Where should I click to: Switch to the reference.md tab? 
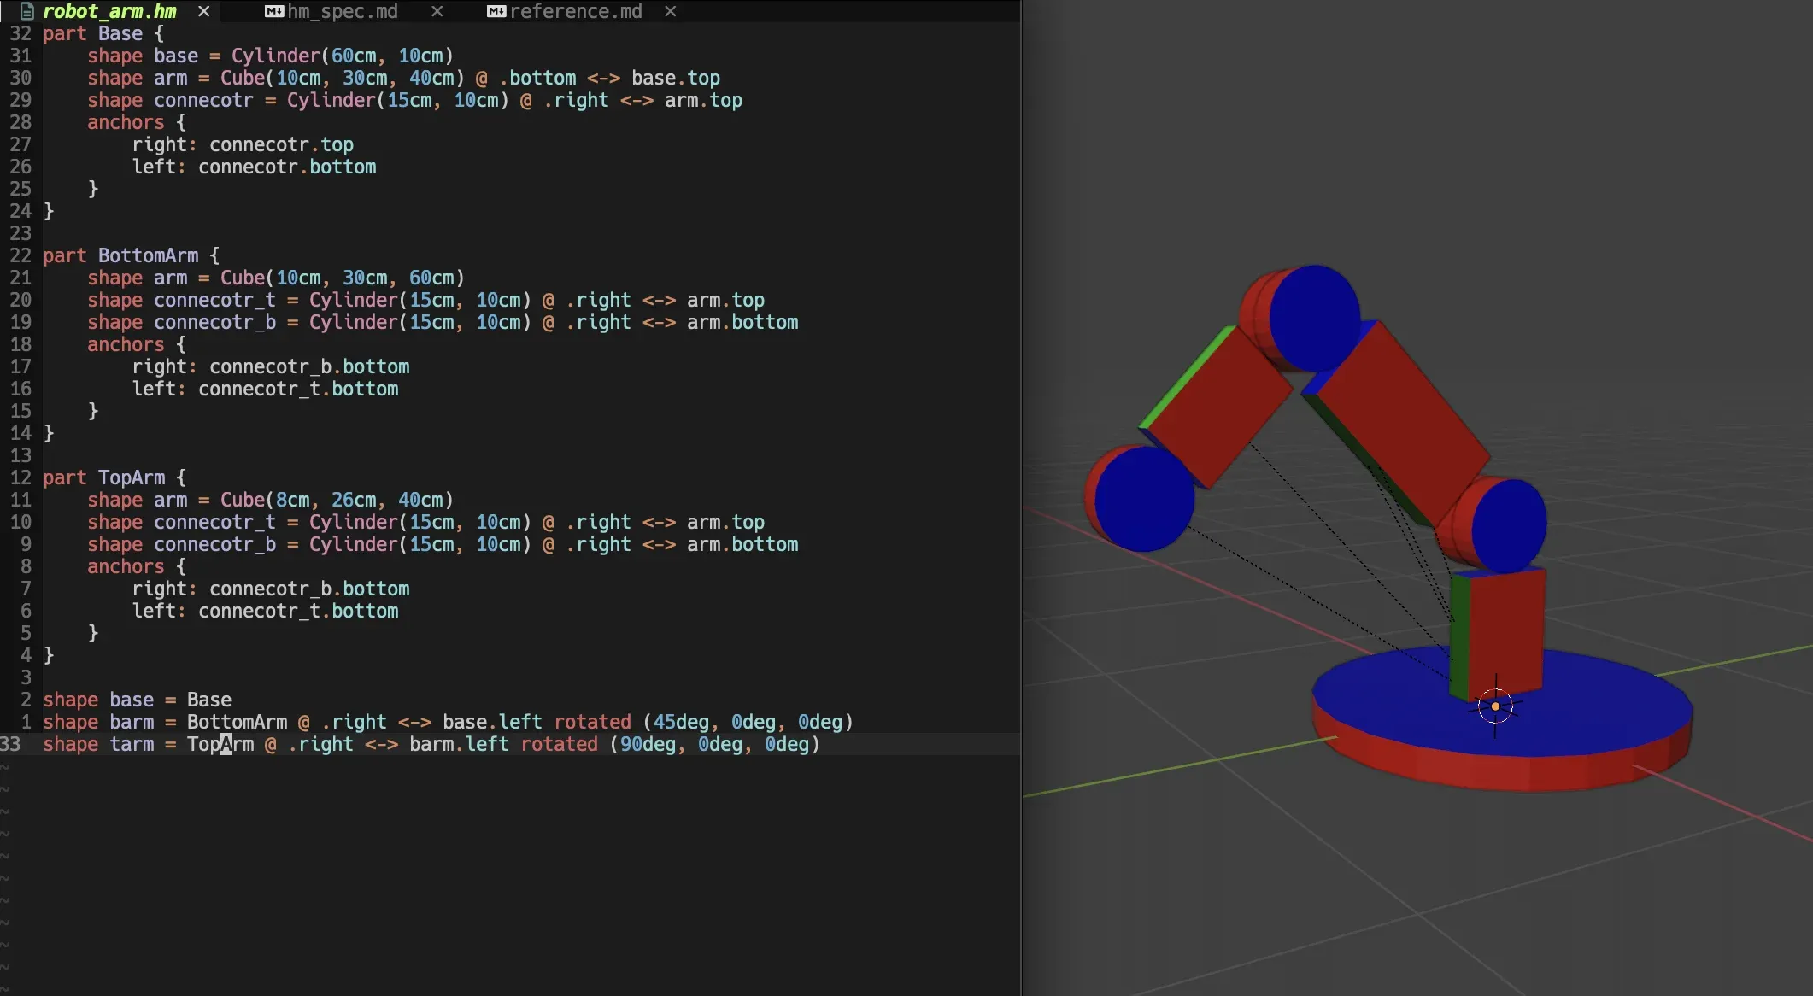tap(576, 11)
